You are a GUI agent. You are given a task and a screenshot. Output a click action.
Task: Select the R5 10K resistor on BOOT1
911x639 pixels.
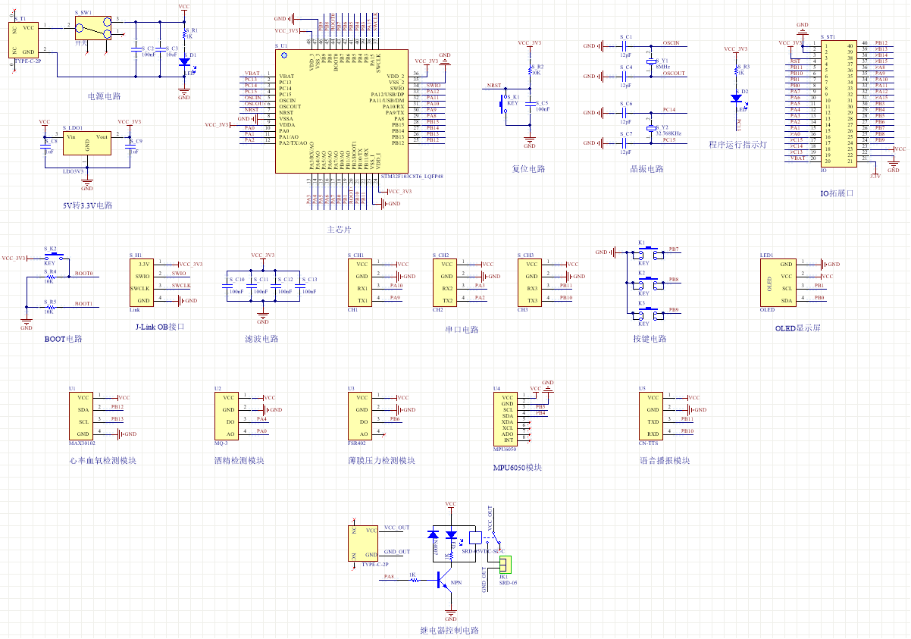(51, 307)
